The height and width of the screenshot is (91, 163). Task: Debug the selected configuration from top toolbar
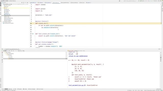coord(140,1)
